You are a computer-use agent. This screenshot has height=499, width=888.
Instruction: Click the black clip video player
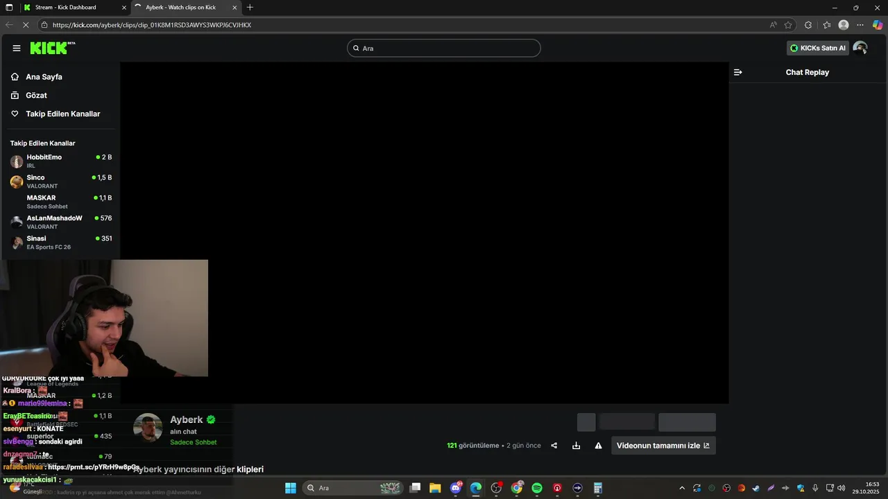(x=425, y=233)
